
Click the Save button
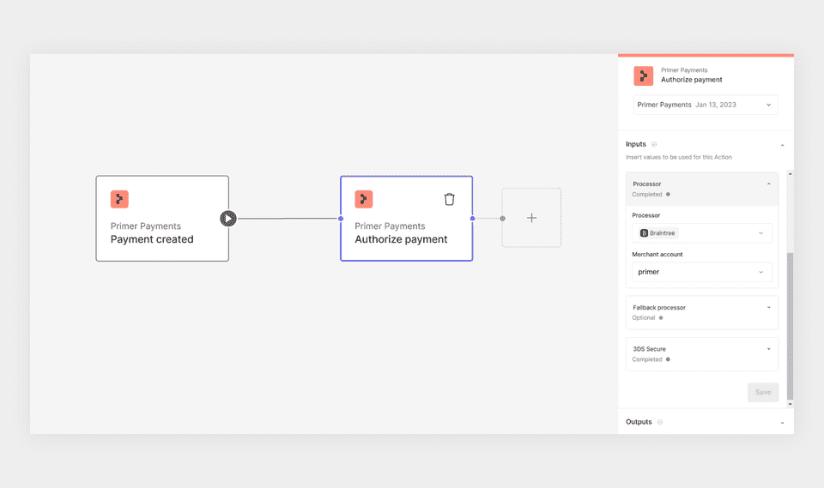coord(763,393)
